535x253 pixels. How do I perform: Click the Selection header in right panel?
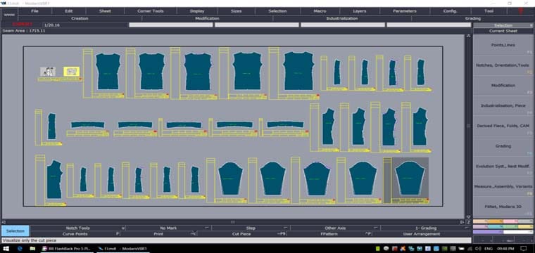tap(503, 25)
